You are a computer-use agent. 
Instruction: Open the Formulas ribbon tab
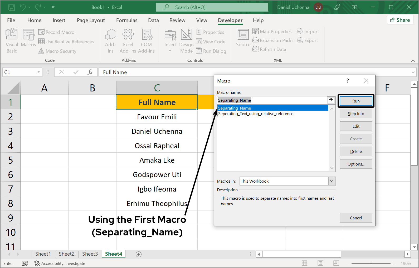[x=127, y=20]
